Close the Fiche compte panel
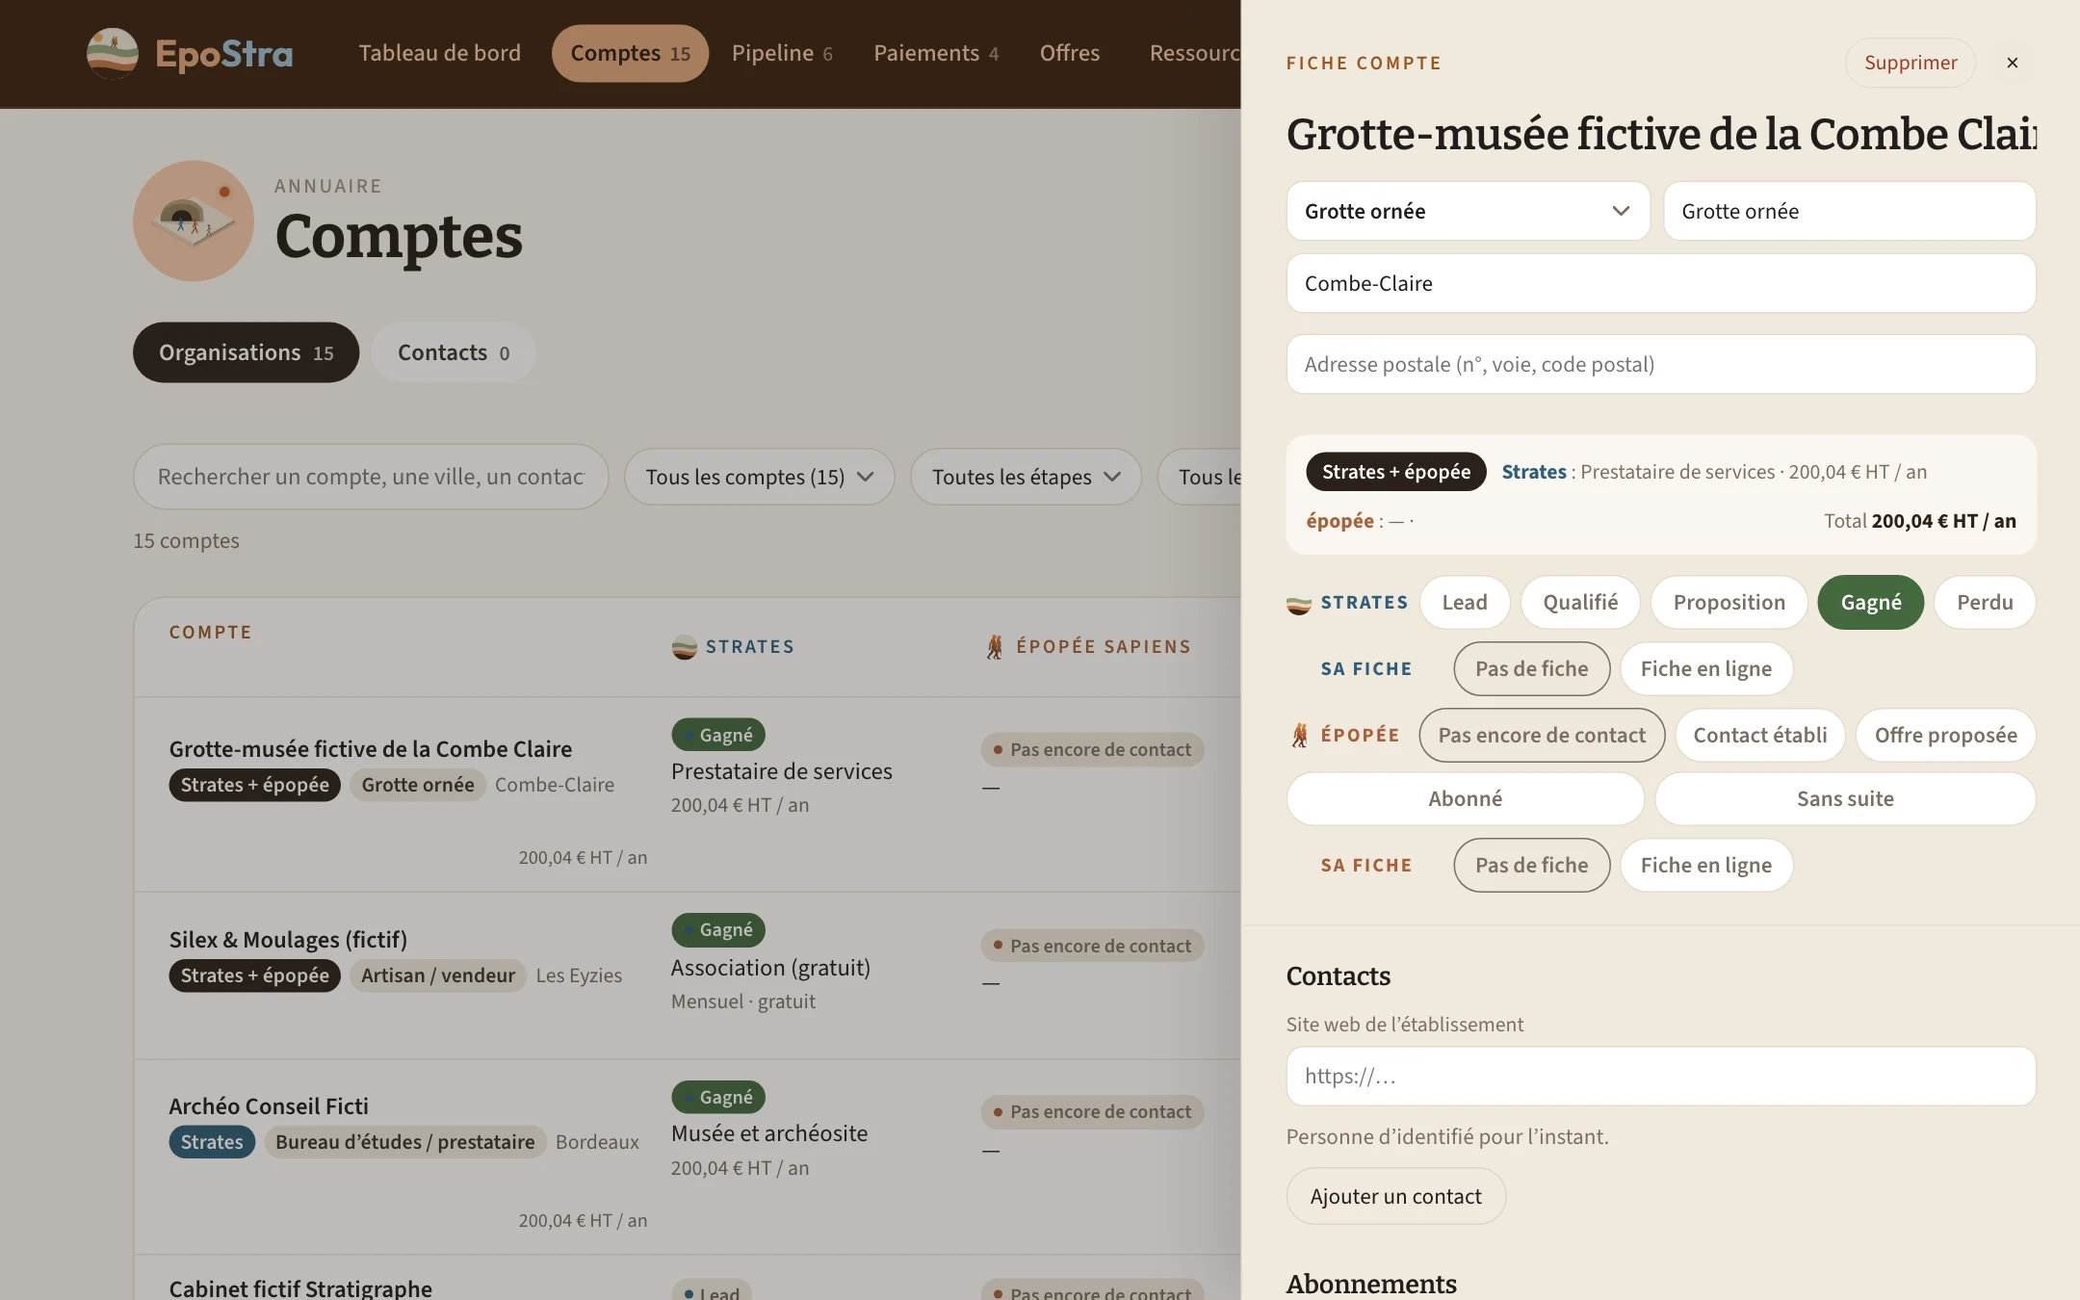Image resolution: width=2080 pixels, height=1300 pixels. (2012, 63)
